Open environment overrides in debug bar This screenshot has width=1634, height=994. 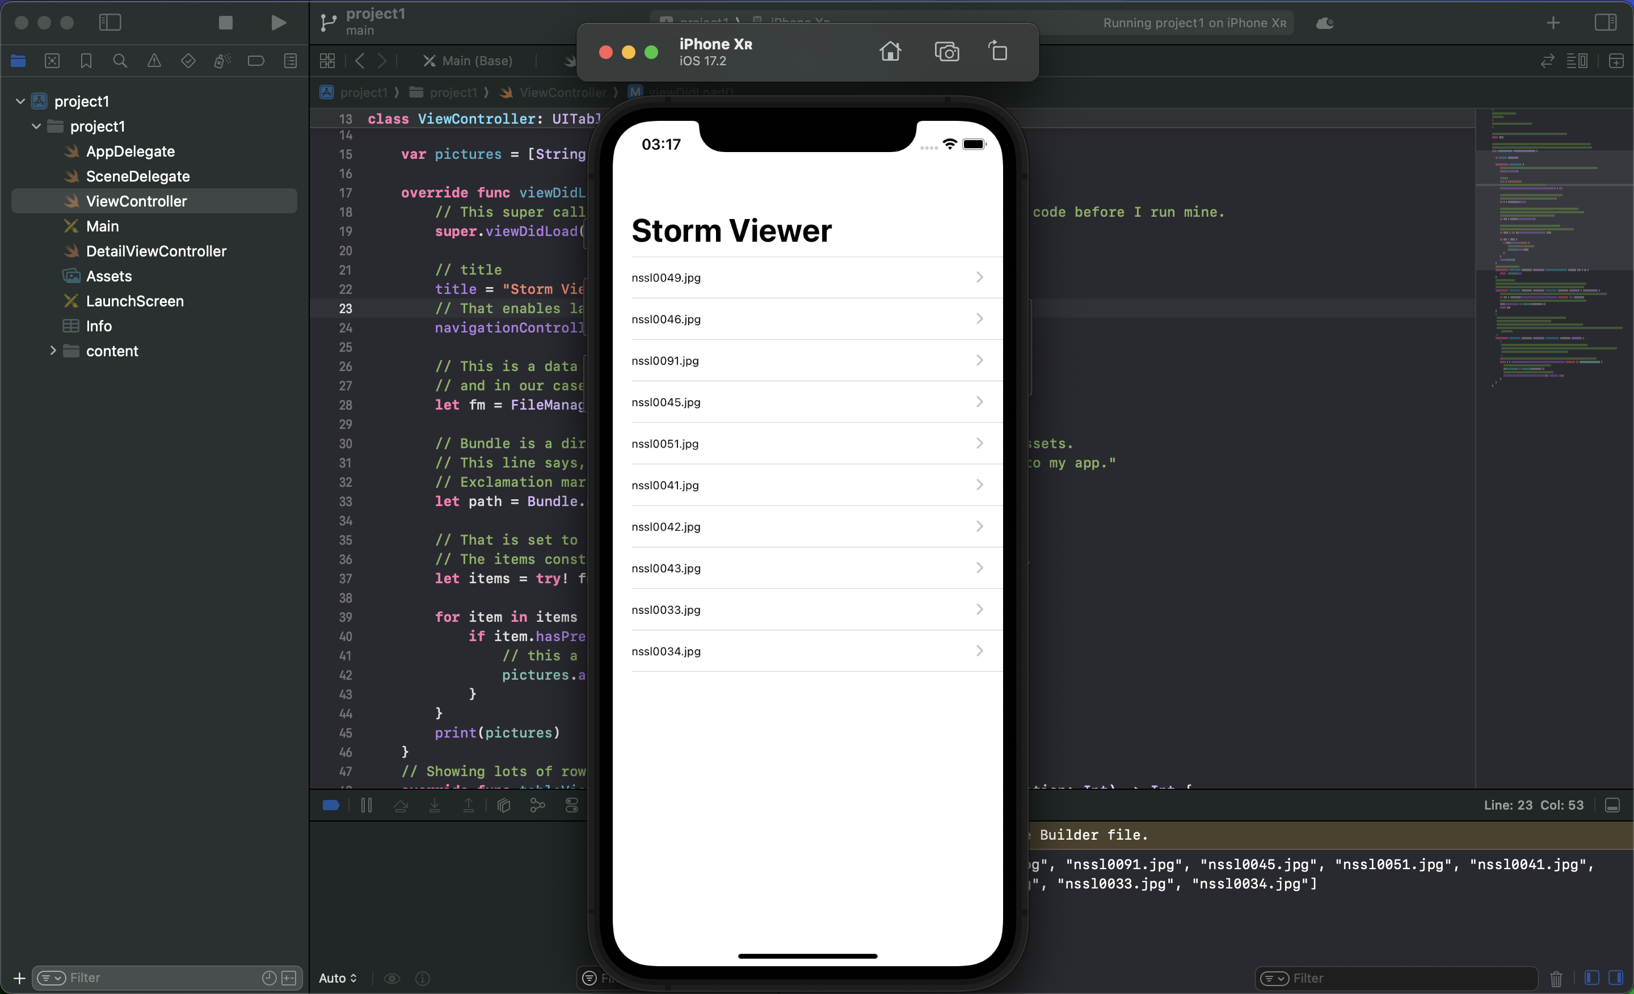click(572, 805)
